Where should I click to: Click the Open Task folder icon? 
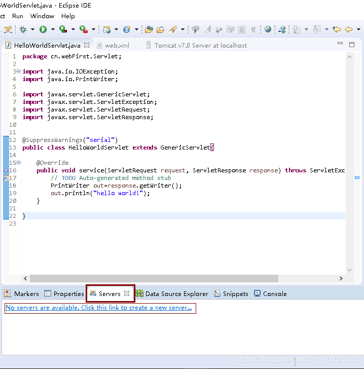click(160, 29)
